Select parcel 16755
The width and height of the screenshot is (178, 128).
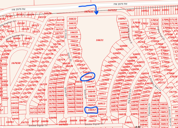click(x=25, y=122)
